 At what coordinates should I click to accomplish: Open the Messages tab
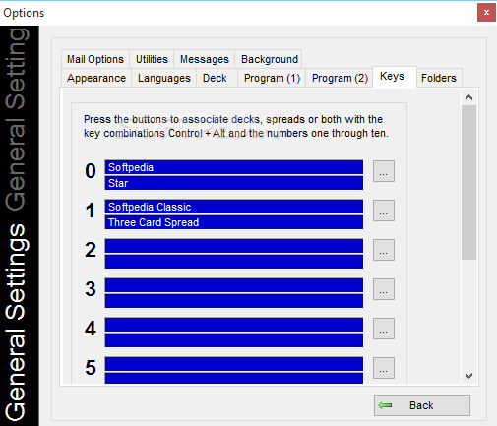coord(205,59)
